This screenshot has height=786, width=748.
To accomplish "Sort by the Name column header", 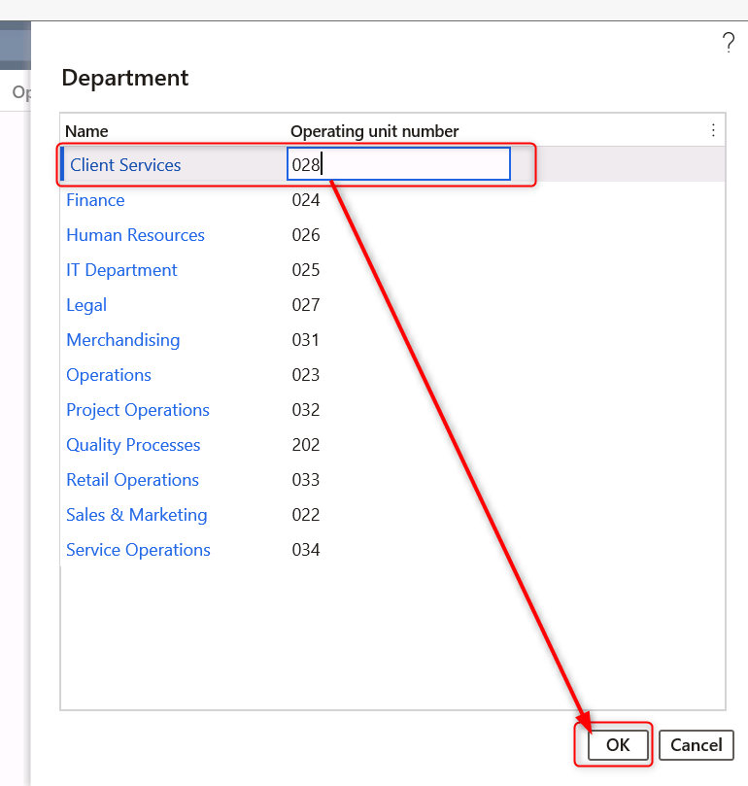I will tap(87, 131).
